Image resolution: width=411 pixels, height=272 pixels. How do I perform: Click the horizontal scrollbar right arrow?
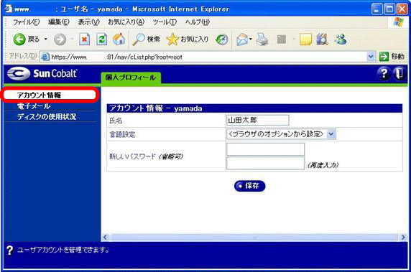(403, 238)
